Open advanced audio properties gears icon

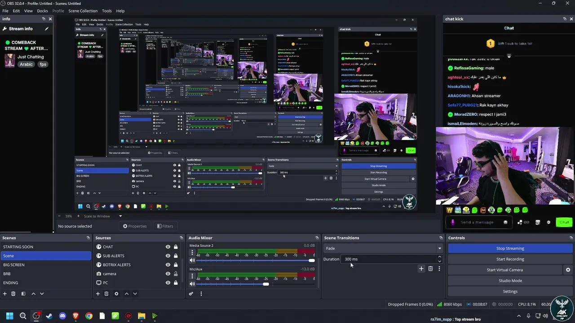point(191,294)
